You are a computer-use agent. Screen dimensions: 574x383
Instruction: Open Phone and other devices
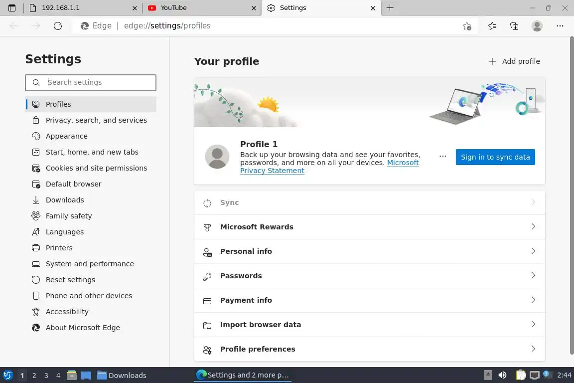[x=90, y=295]
